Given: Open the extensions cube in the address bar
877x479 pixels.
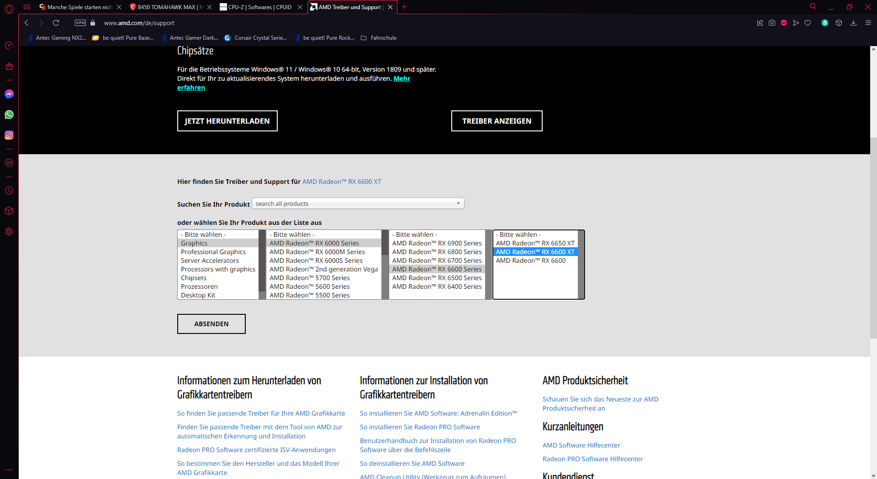Looking at the screenshot, I should click(839, 23).
